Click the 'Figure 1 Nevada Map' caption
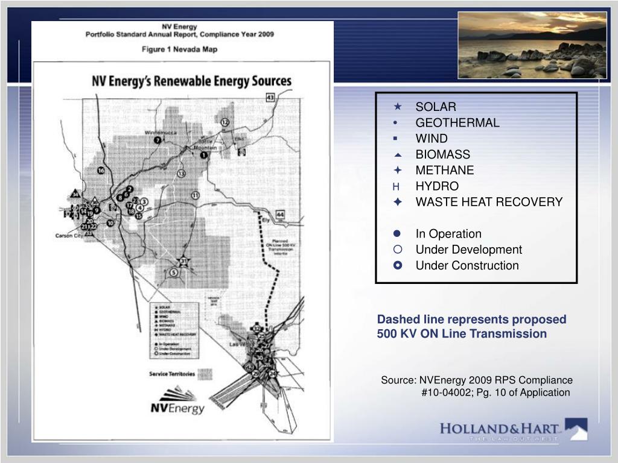The image size is (618, 463). click(x=179, y=49)
